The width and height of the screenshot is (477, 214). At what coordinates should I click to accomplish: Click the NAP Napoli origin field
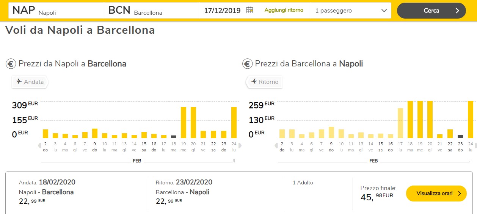57,11
